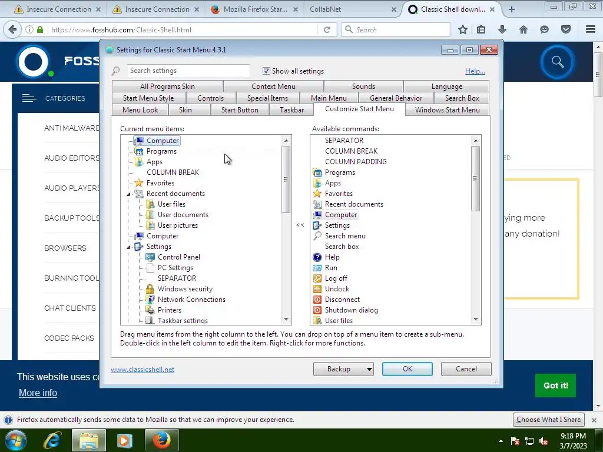Image resolution: width=603 pixels, height=452 pixels.
Task: Toggle the Show all settings checkbox
Action: click(x=266, y=71)
